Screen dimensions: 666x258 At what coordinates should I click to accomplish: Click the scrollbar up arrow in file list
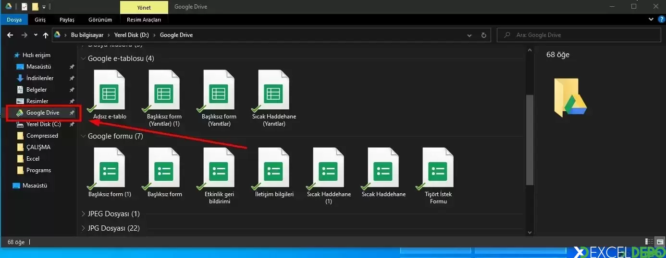[x=530, y=50]
